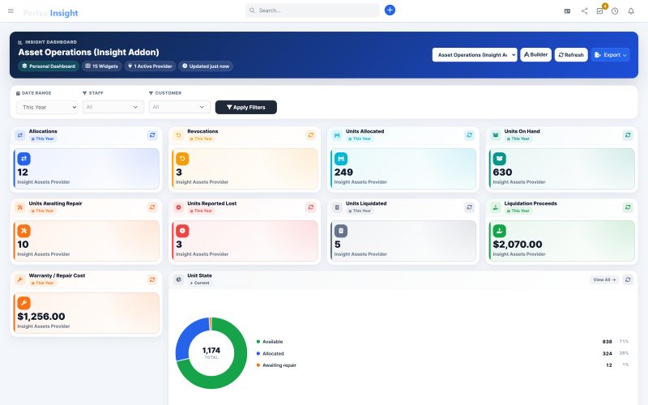This screenshot has width=648, height=405.
Task: Click the Awaiting repair legend entry
Action: click(276, 365)
